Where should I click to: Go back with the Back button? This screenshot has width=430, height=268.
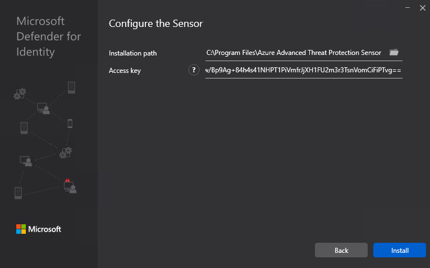pyautogui.click(x=341, y=250)
